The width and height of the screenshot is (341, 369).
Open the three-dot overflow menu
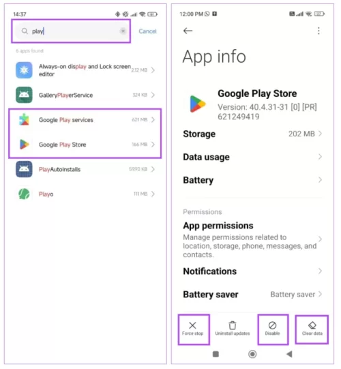[x=318, y=31]
